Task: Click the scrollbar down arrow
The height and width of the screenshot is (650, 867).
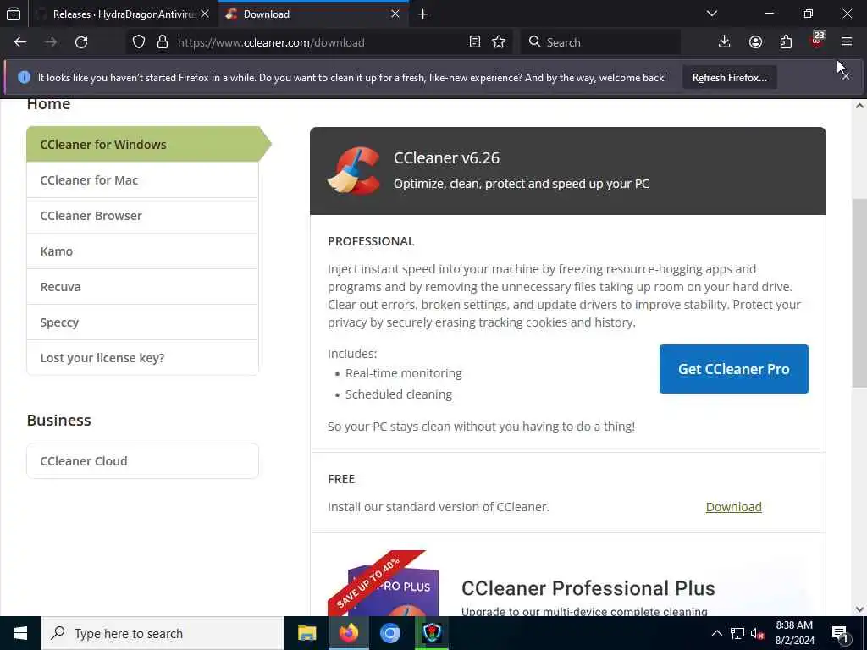Action: coord(859,609)
